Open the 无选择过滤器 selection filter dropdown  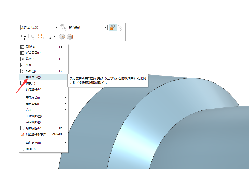(x=39, y=27)
